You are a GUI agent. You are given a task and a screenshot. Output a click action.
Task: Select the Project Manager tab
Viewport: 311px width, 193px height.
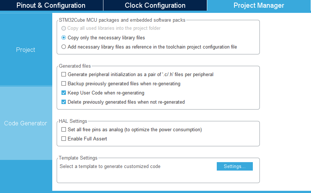click(259, 6)
